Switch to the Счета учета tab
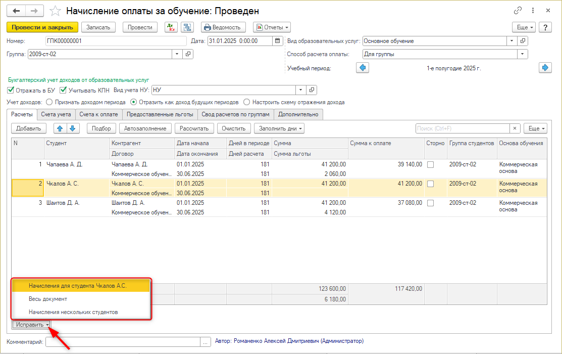The width and height of the screenshot is (562, 354). click(56, 114)
